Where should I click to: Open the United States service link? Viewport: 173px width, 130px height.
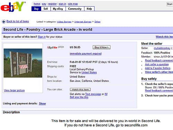point(89,72)
